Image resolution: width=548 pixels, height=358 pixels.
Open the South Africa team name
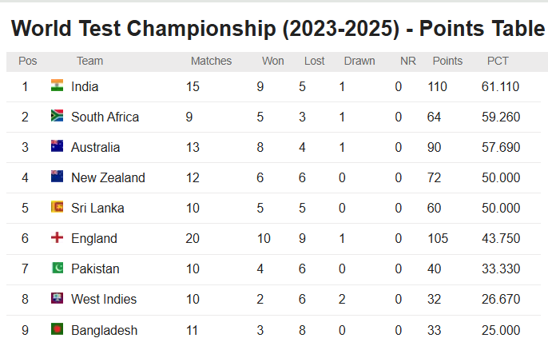(x=105, y=117)
